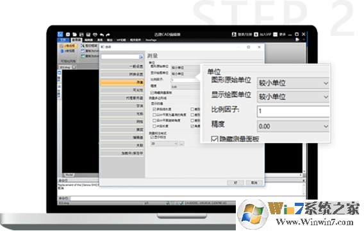Click the 比例因子 input field in zoomed panel

coord(293,111)
